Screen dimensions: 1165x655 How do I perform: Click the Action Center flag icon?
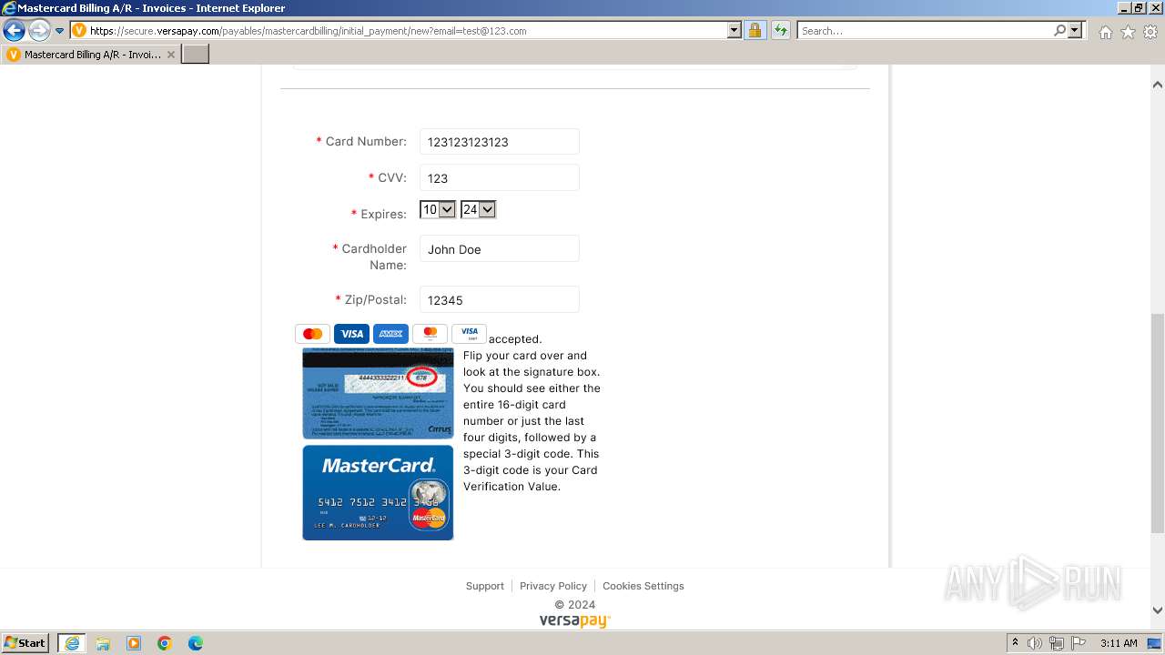point(1079,643)
